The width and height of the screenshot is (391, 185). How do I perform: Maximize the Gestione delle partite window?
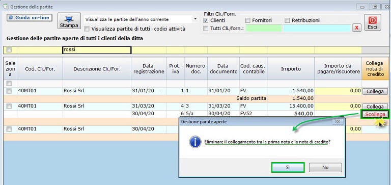coord(375,7)
